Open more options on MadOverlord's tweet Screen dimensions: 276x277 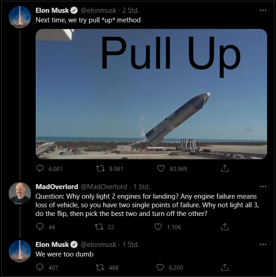click(x=263, y=187)
